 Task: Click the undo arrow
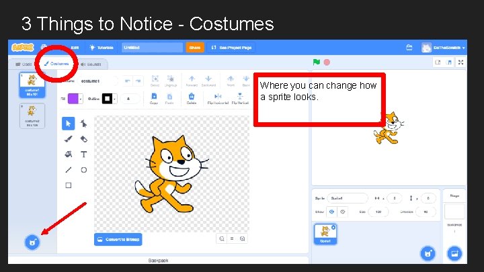pyautogui.click(x=127, y=81)
